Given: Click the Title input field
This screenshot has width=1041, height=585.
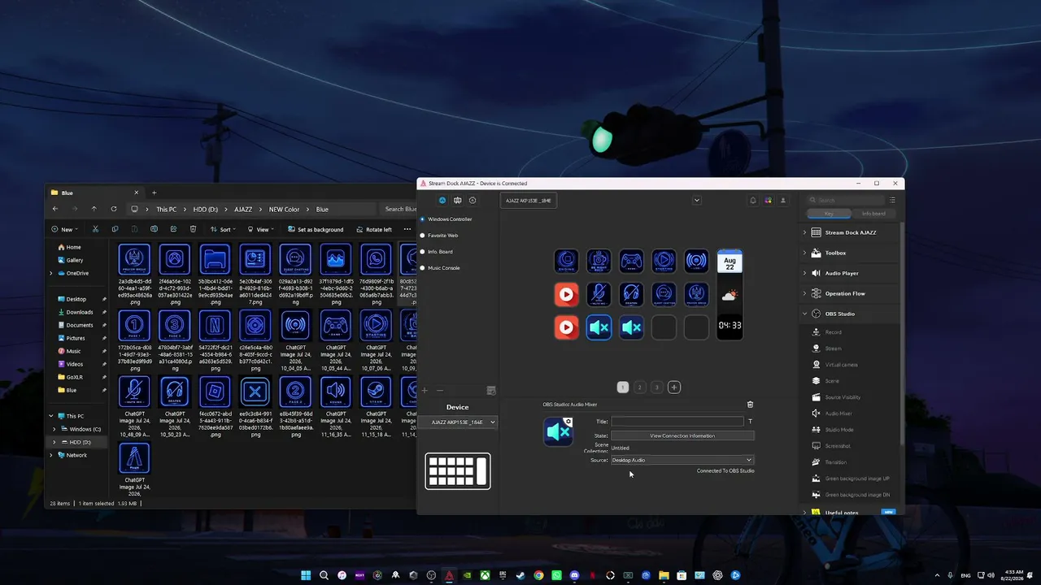Looking at the screenshot, I should pos(677,422).
